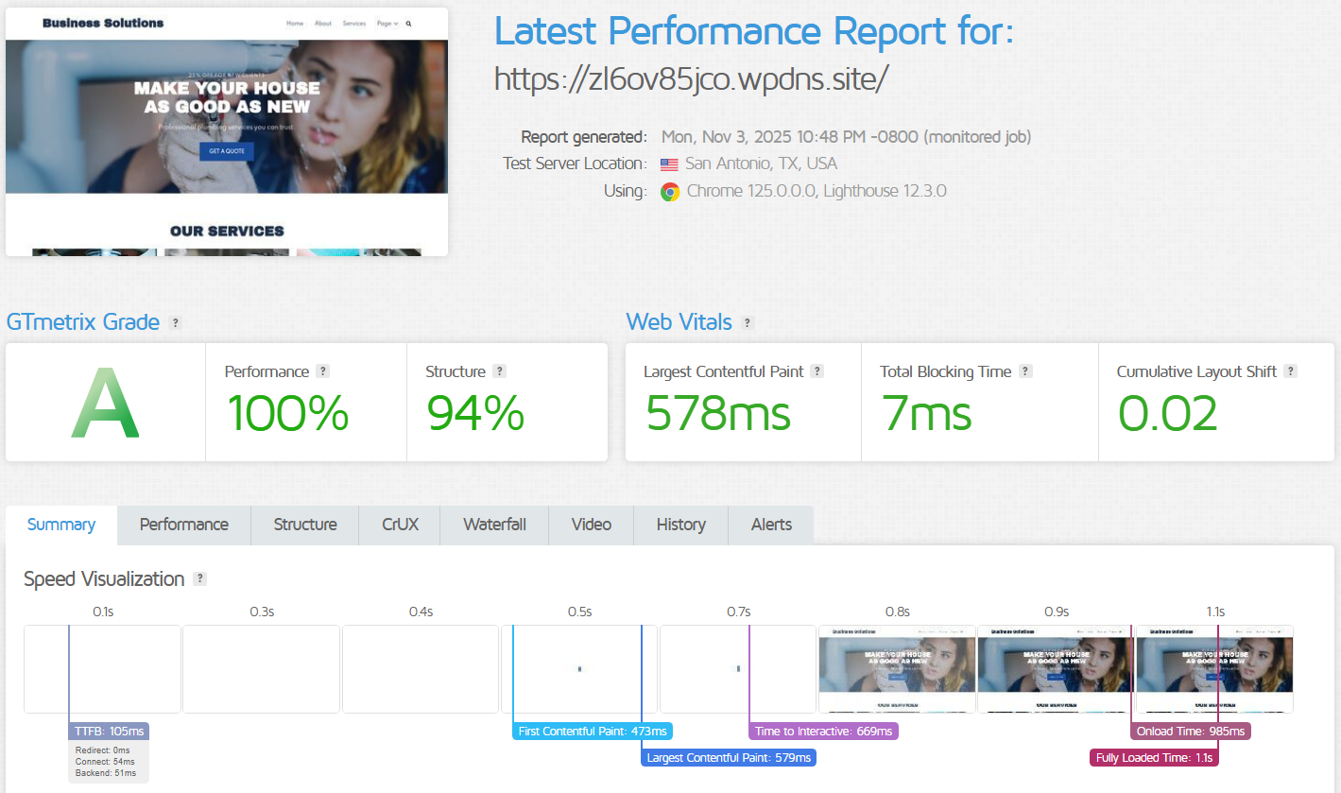Open the History tab

pyautogui.click(x=681, y=525)
